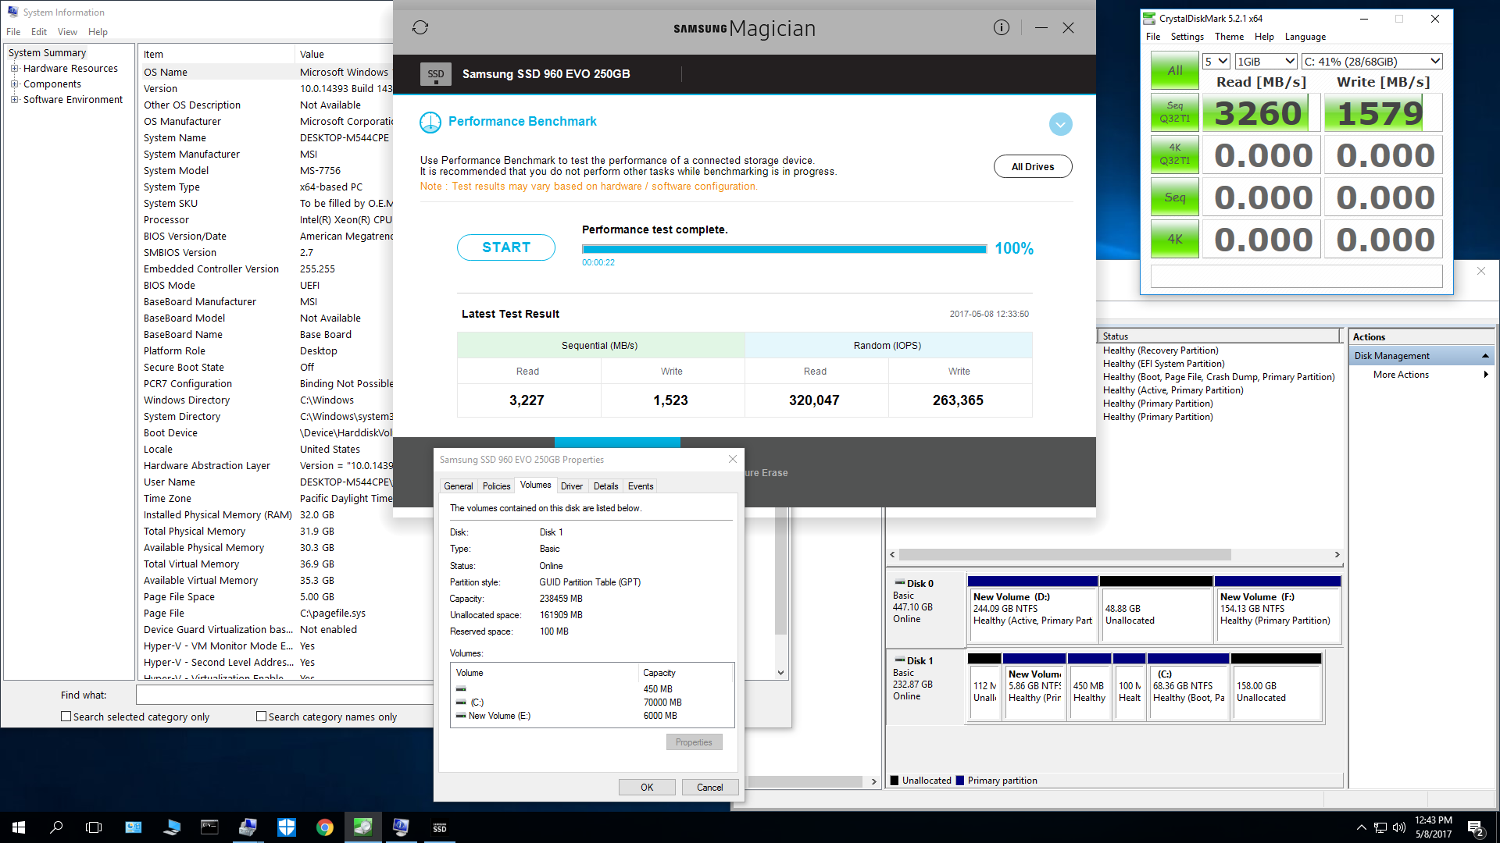Run all CrystalDiskMark tests with All button

(x=1175, y=70)
